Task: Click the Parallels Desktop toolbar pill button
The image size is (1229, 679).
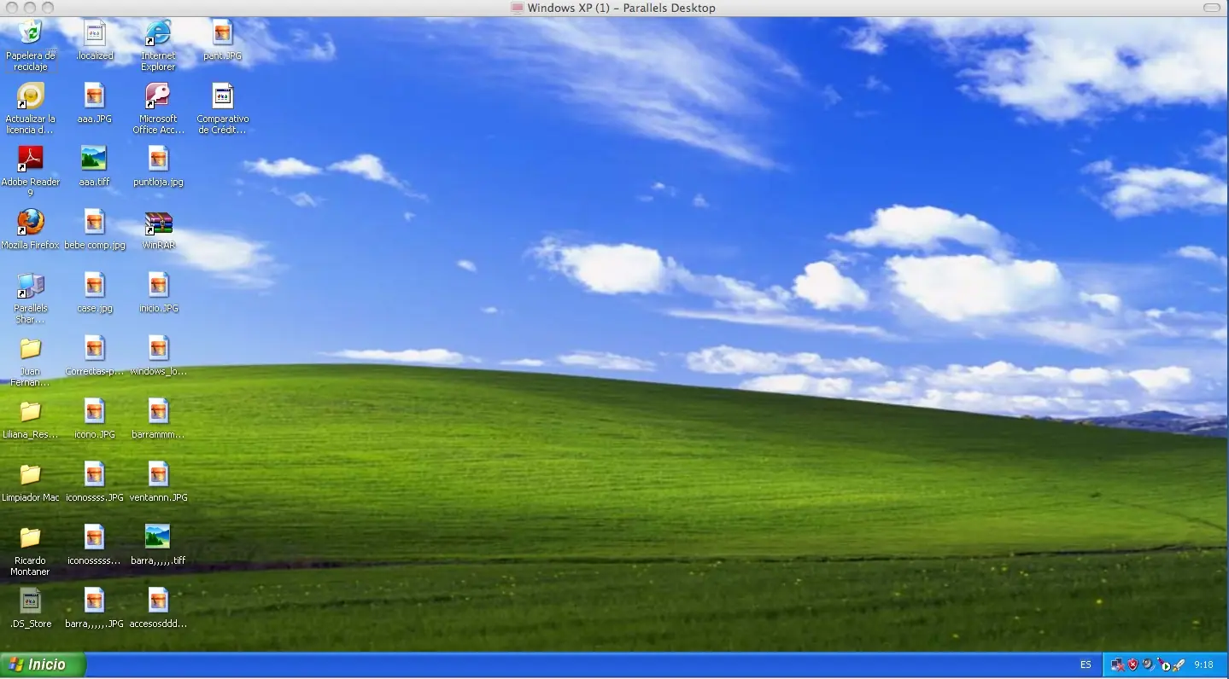Action: coord(1211,8)
